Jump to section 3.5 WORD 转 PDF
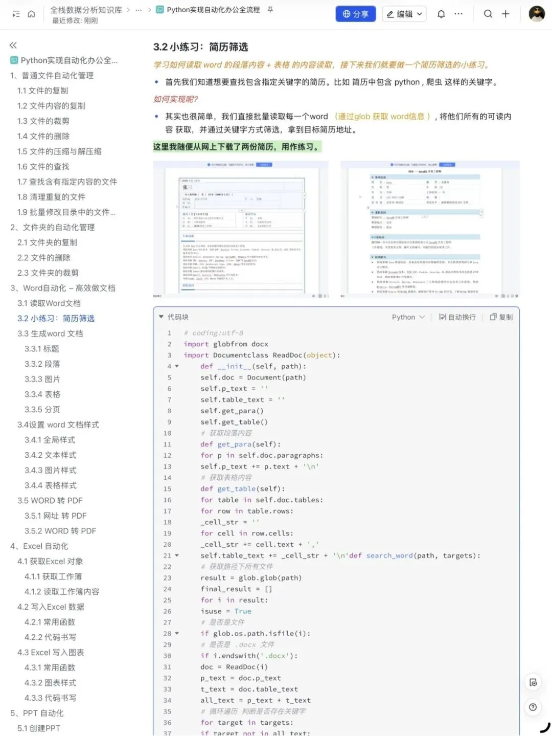552x736 pixels. 50,501
